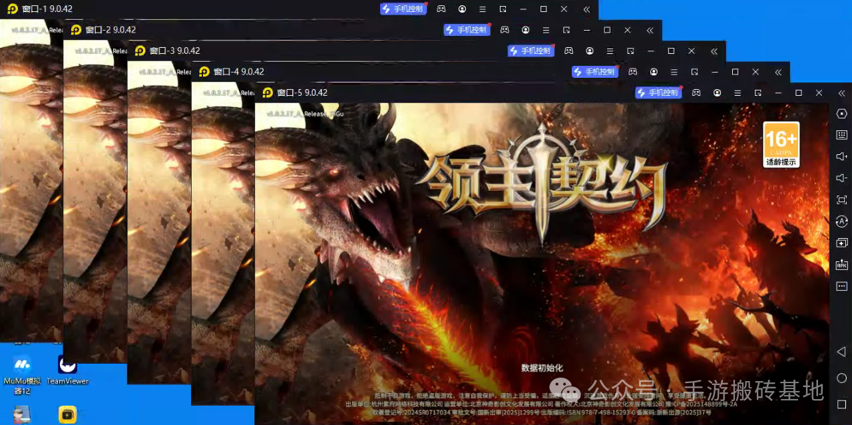Enable 手机控制 phone control on 窗口-5
852x425 pixels.
(658, 92)
